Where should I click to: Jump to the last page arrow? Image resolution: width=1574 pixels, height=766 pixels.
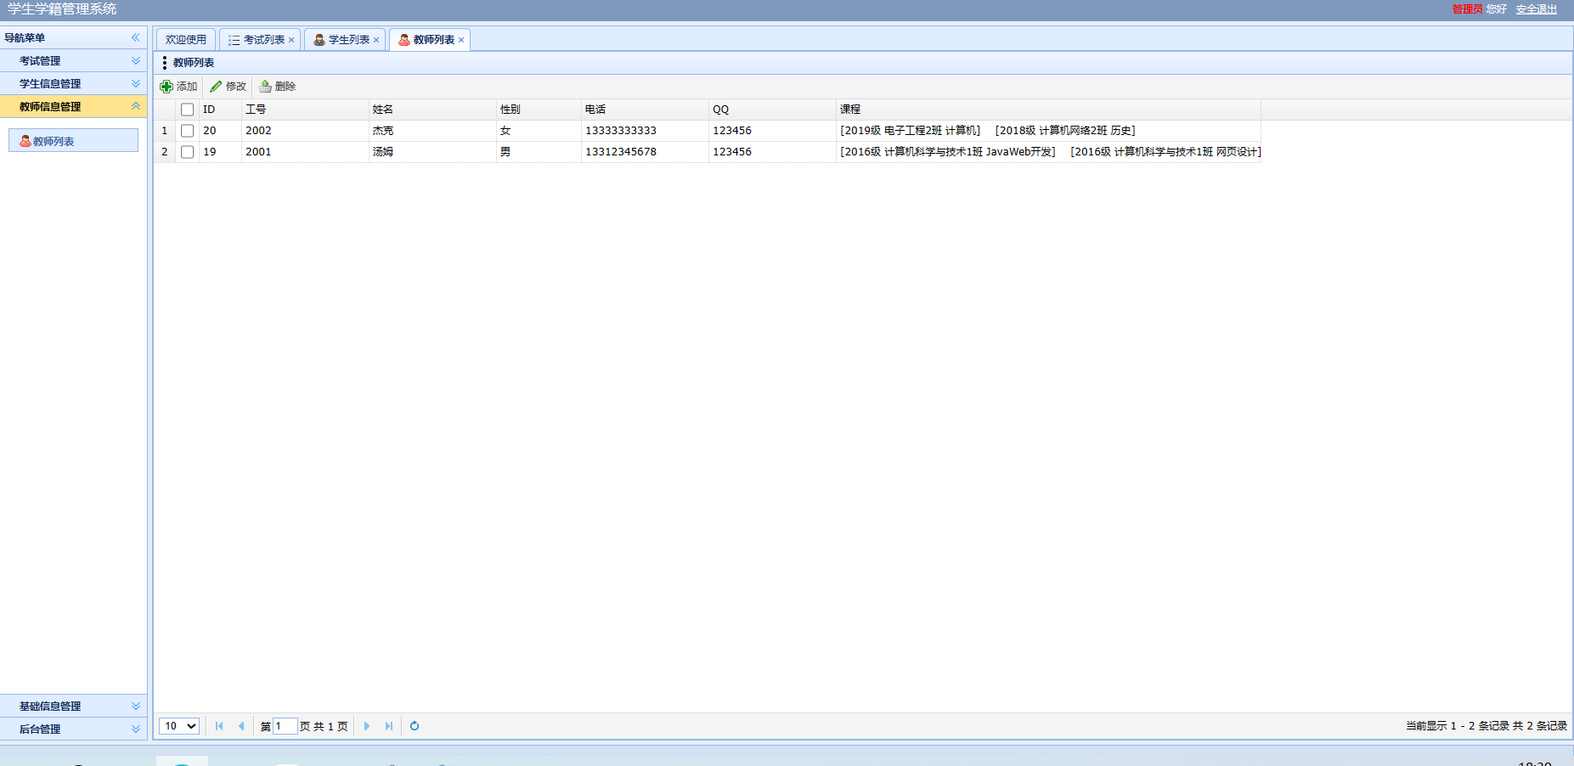[x=389, y=726]
